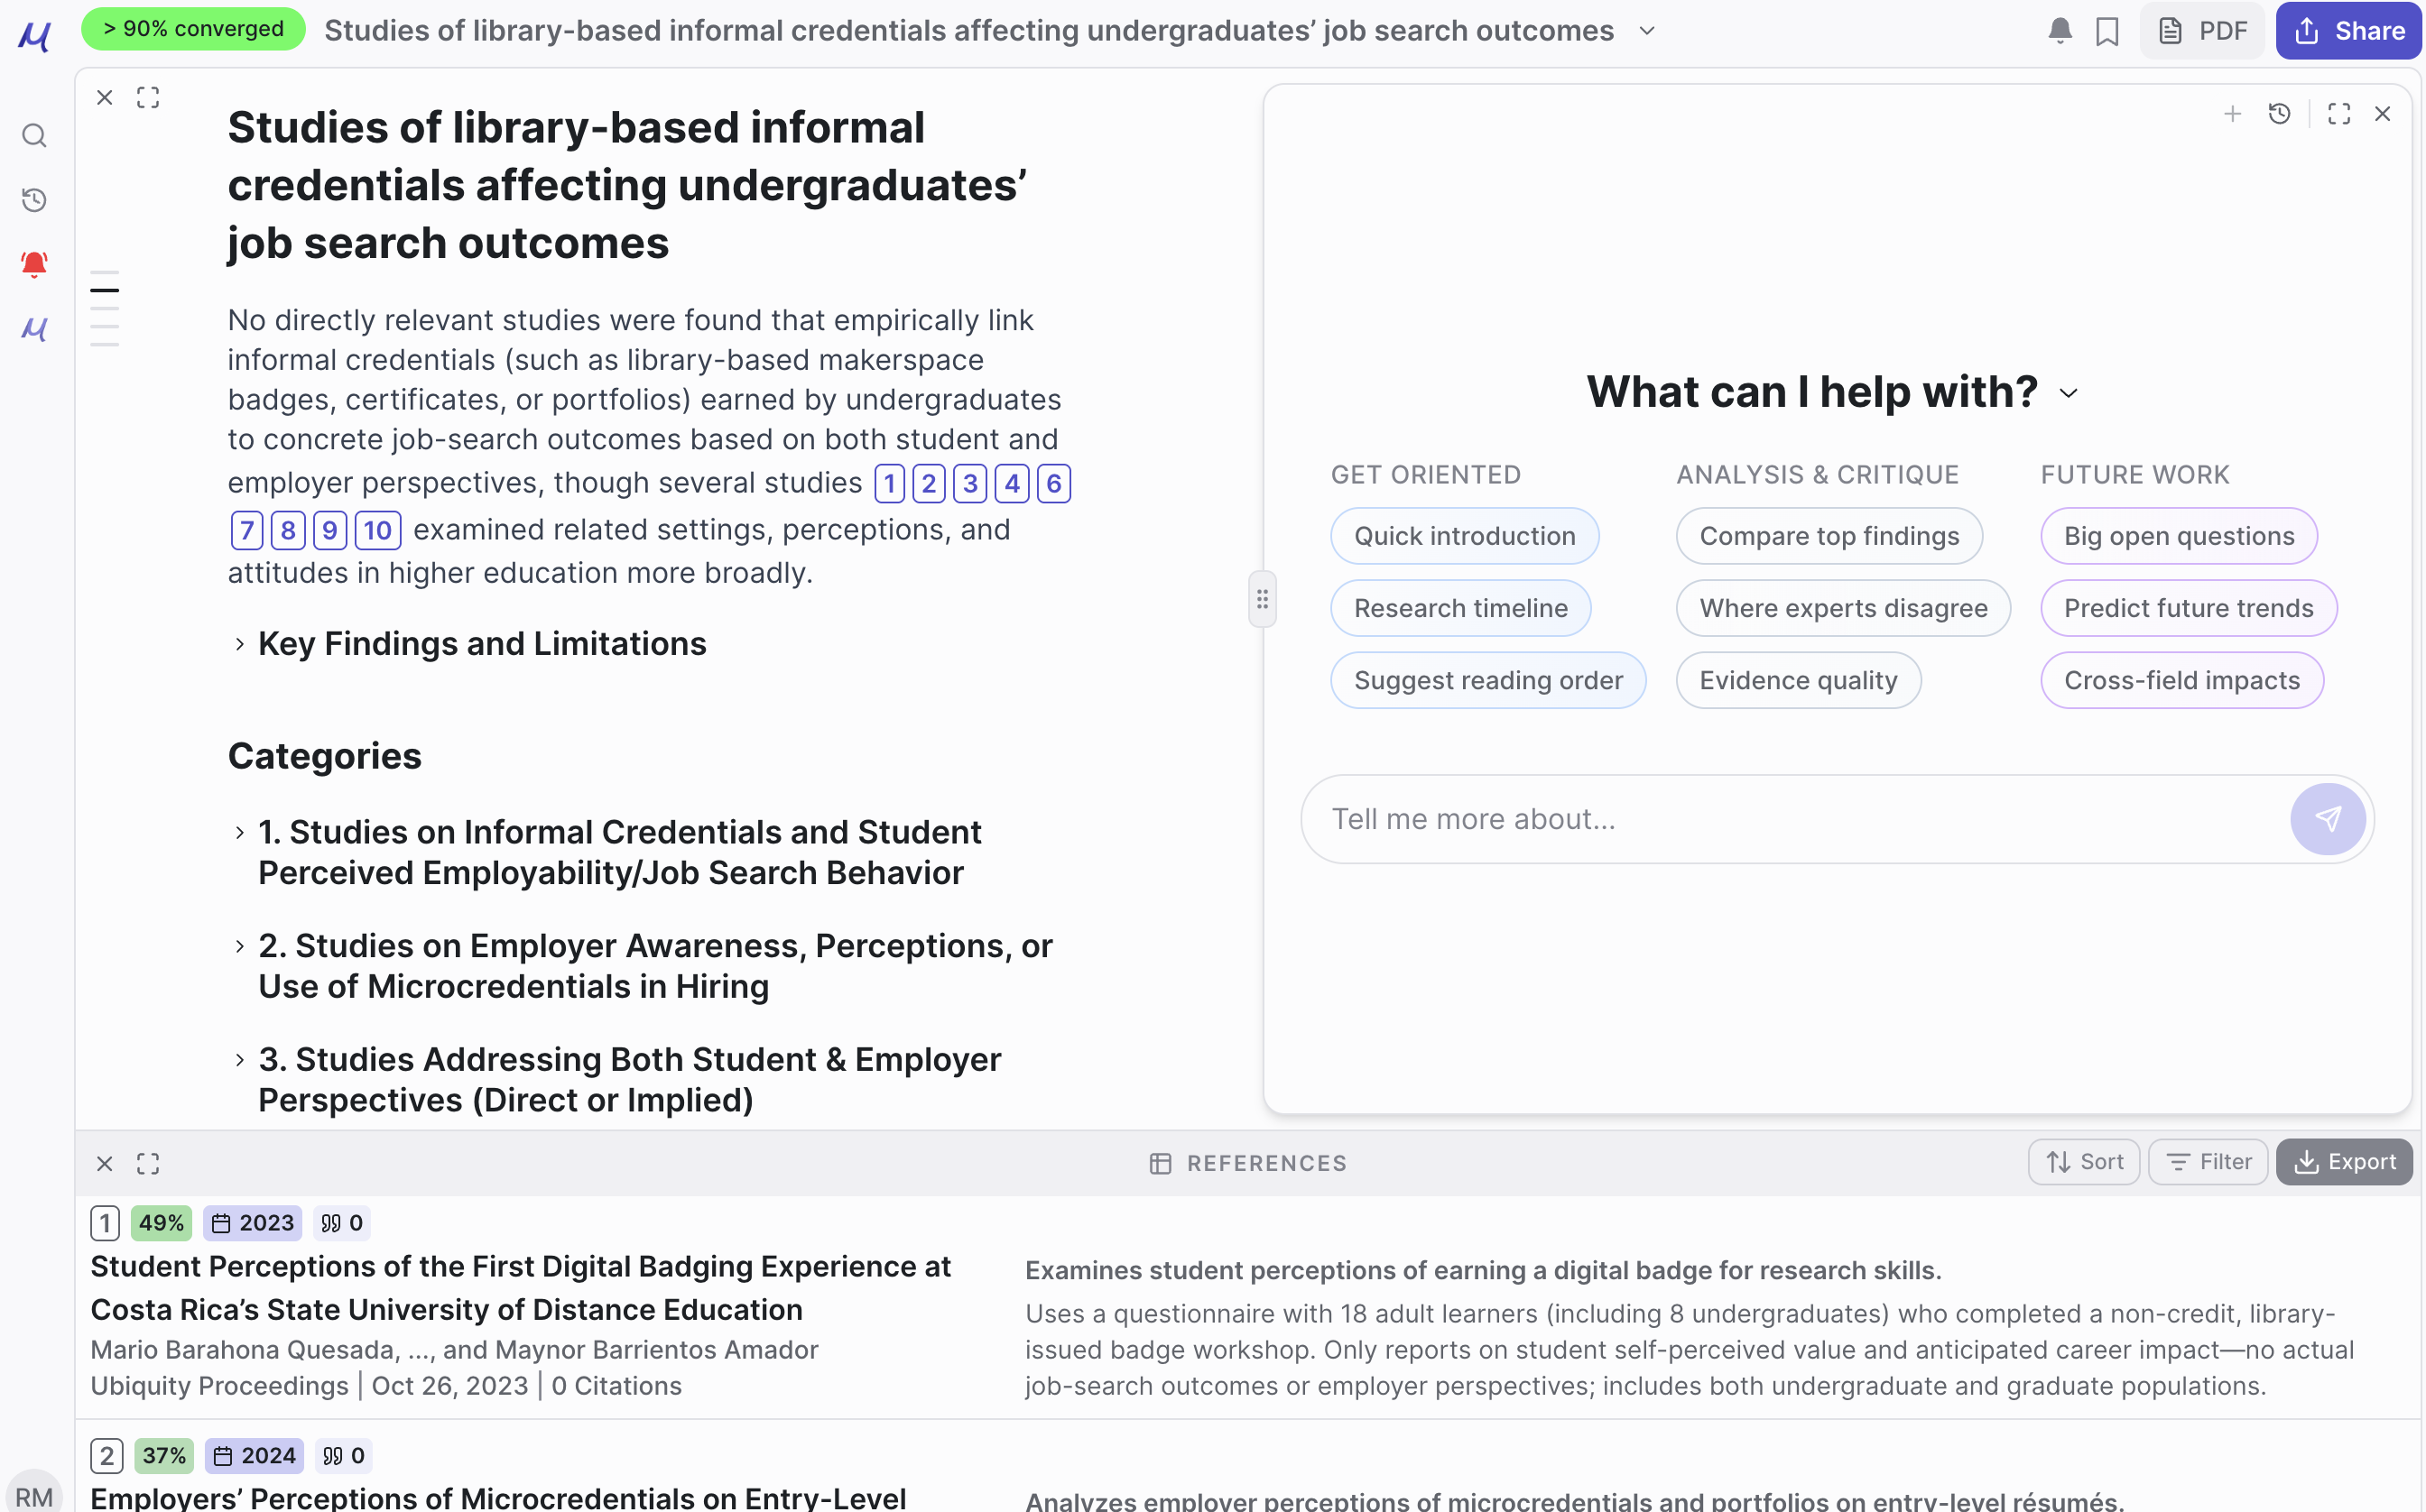Open citation reference 7
The height and width of the screenshot is (1512, 2426).
click(247, 530)
